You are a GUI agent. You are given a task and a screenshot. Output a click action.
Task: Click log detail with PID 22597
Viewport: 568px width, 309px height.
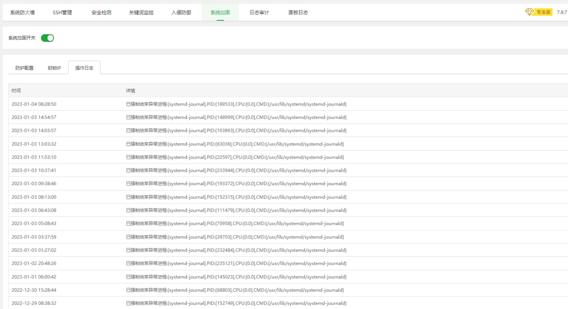pyautogui.click(x=235, y=158)
